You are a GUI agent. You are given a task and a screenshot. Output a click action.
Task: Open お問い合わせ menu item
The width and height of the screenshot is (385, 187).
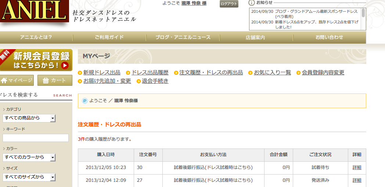coord(329,37)
